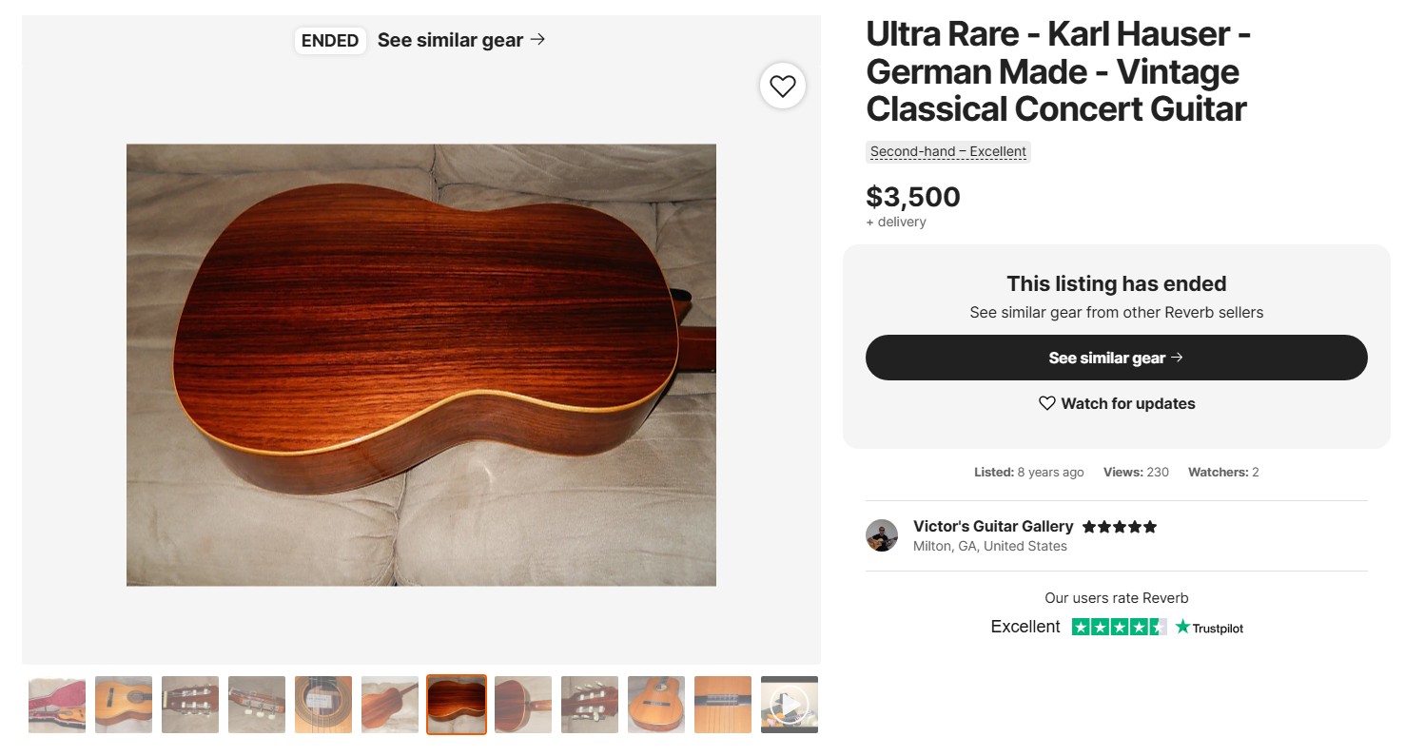Open Victor's Guitar Gallery shop link

[x=992, y=526]
